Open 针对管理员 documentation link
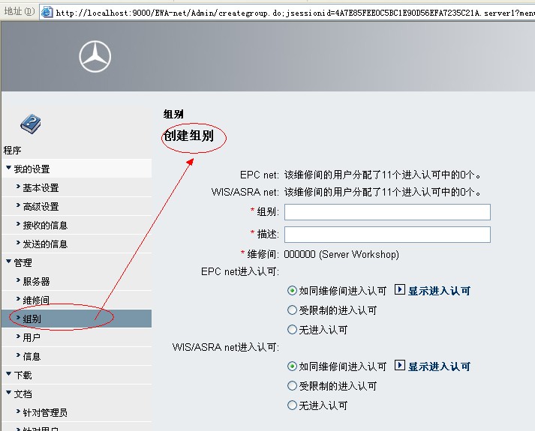The height and width of the screenshot is (431, 535). [45, 412]
